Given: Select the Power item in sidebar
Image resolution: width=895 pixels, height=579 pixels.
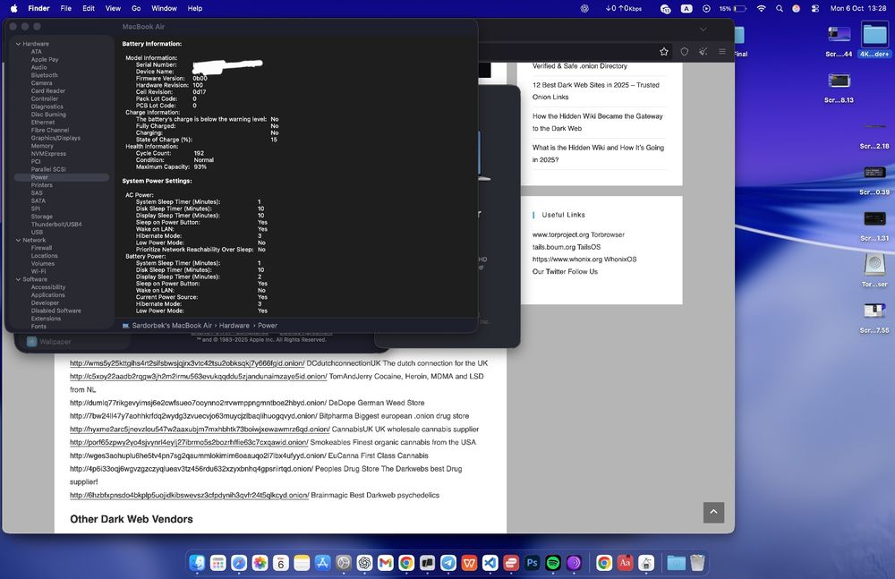Looking at the screenshot, I should click(62, 177).
